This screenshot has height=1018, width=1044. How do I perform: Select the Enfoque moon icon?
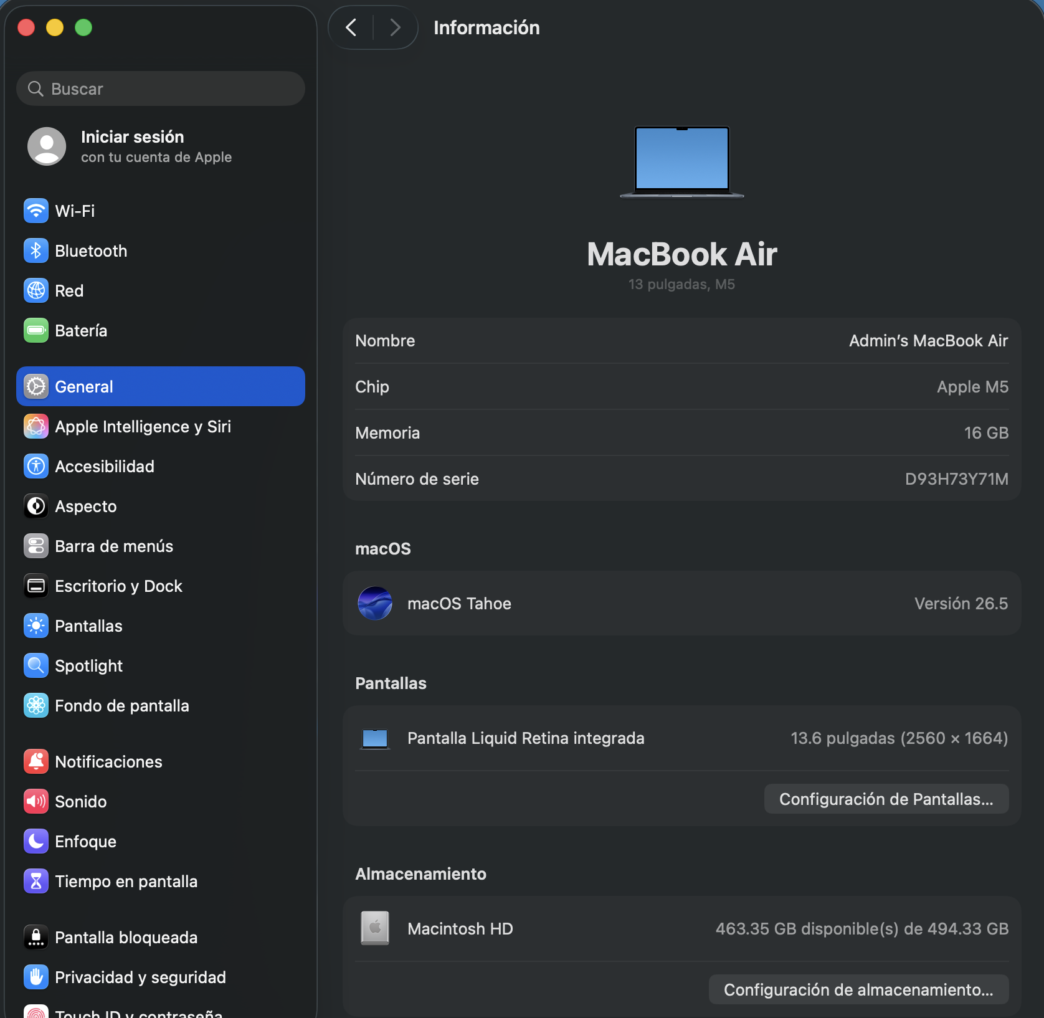tap(36, 841)
